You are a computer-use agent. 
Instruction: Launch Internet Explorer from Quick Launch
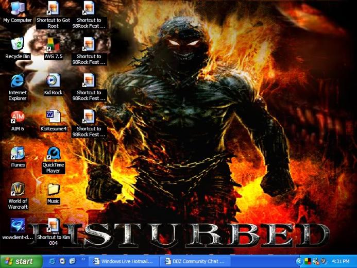52,261
